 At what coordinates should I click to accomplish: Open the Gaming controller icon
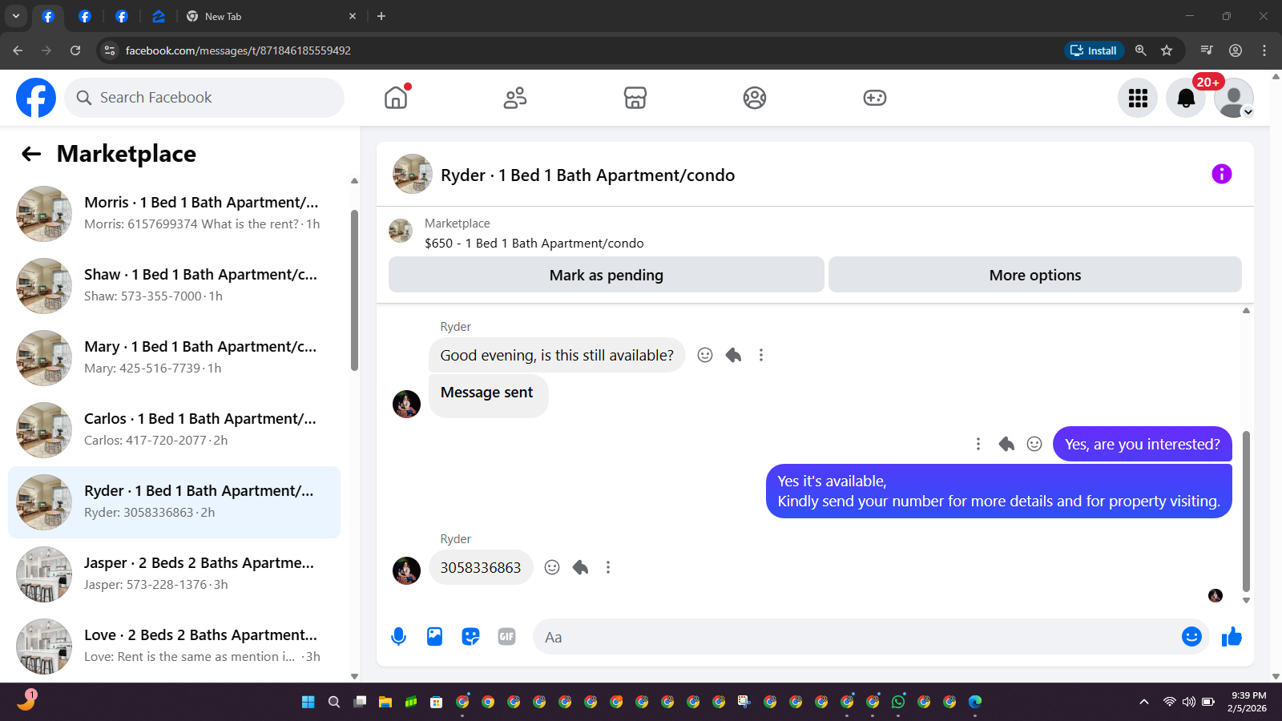click(874, 98)
